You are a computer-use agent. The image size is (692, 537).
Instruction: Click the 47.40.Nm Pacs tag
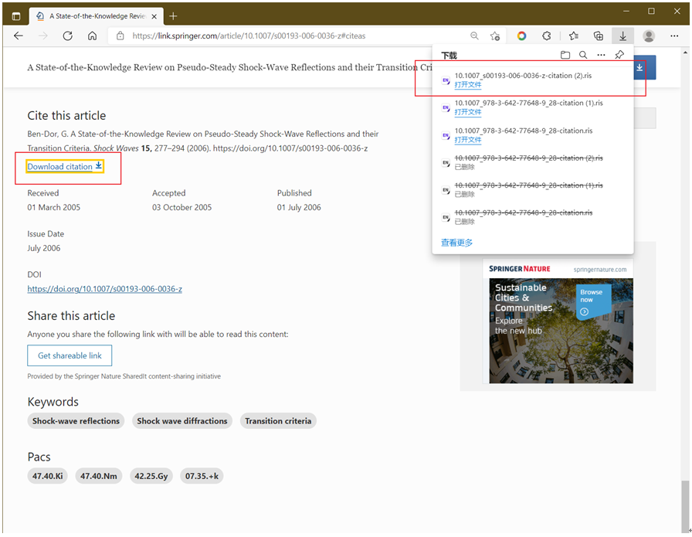coord(98,476)
